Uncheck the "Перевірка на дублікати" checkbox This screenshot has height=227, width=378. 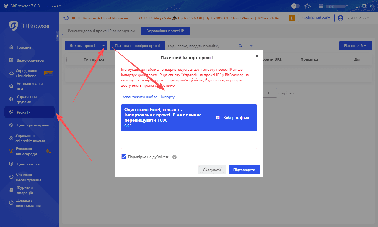[x=124, y=157]
